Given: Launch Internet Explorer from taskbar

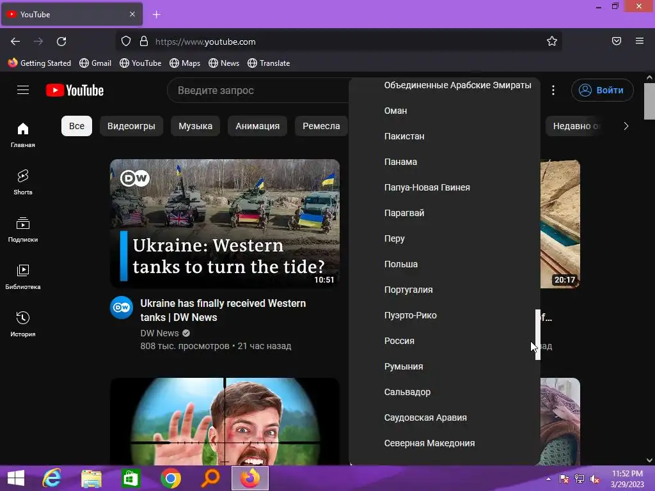Looking at the screenshot, I should [x=52, y=478].
